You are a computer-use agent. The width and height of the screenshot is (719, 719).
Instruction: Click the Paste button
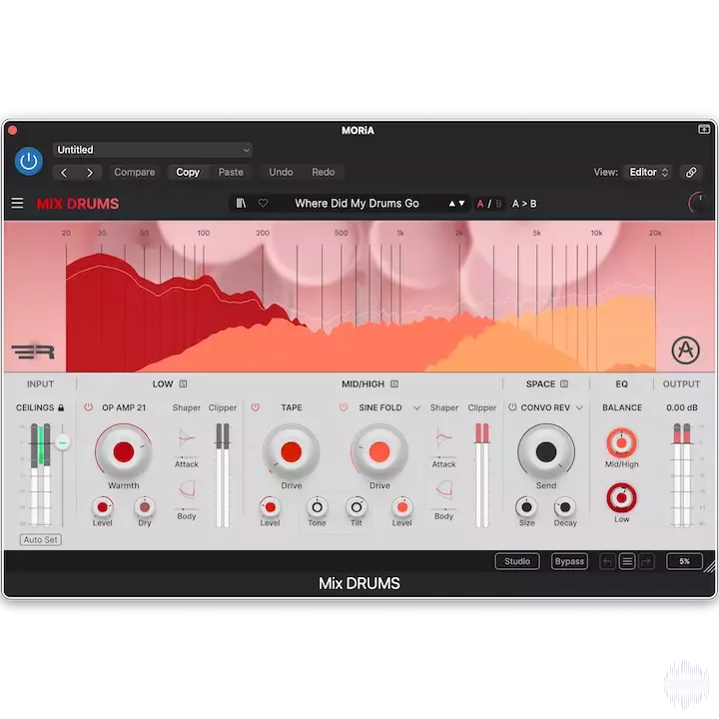pos(231,173)
